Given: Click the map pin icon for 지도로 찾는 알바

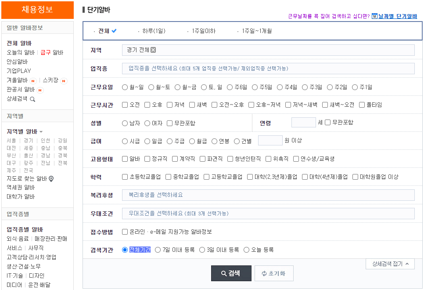Looking at the screenshot, I should click(51, 179).
